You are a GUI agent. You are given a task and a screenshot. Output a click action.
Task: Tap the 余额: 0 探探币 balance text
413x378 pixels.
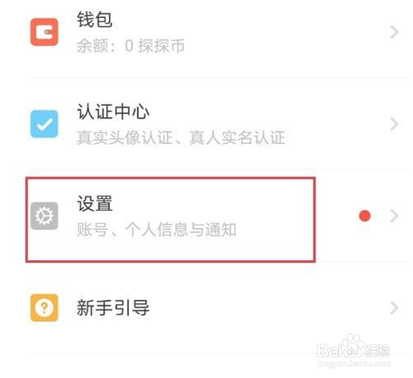click(131, 46)
